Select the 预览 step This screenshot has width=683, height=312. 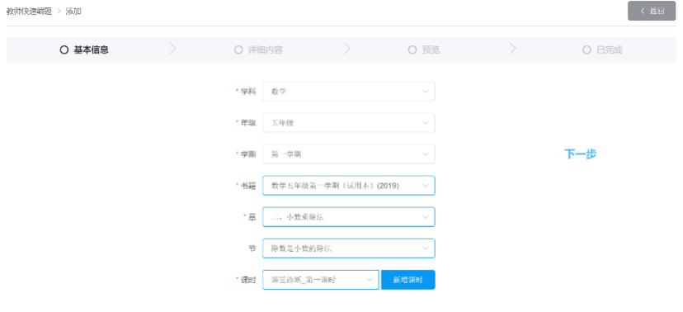pos(424,50)
